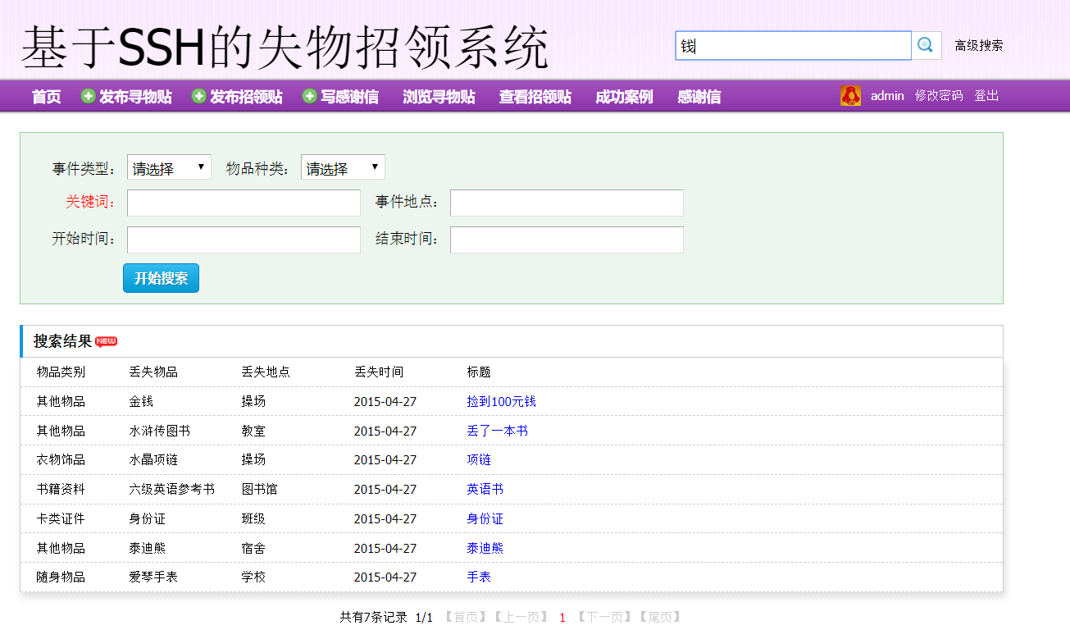Open the 泰迪熊 post link
Screen dimensions: 1070x639
(x=485, y=548)
